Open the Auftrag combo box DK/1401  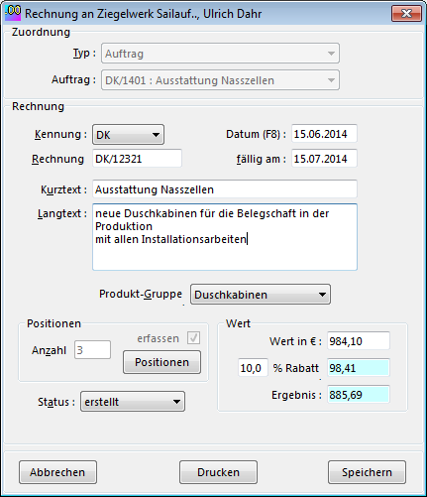[x=220, y=80]
